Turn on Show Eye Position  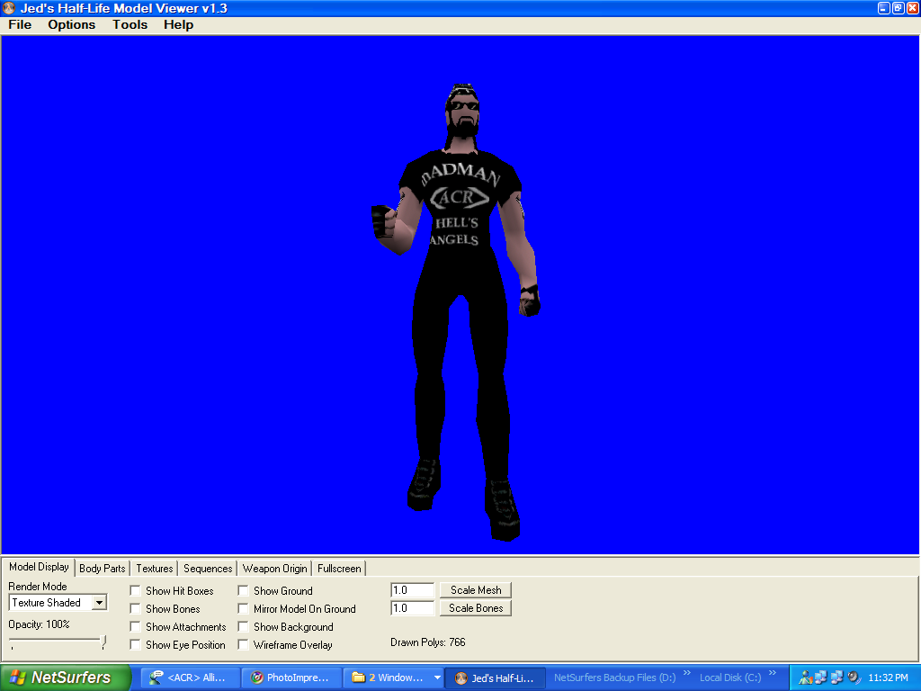(x=135, y=644)
